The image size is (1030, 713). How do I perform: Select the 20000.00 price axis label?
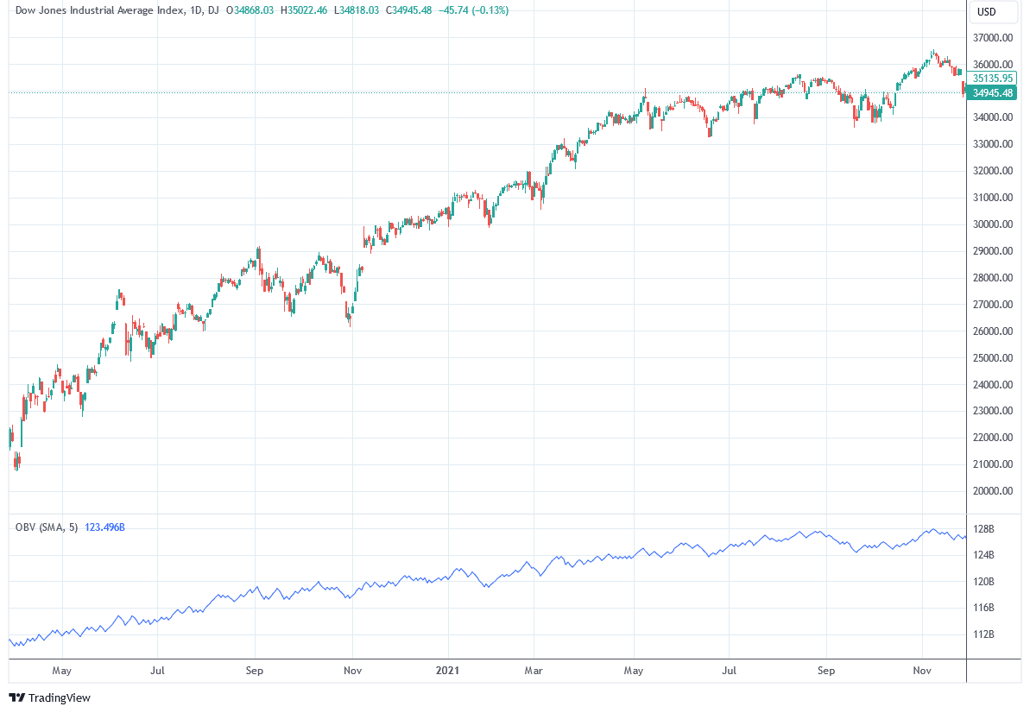(x=992, y=491)
